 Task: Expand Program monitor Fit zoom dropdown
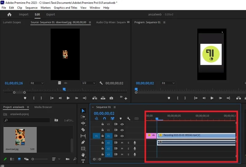tap(168, 83)
